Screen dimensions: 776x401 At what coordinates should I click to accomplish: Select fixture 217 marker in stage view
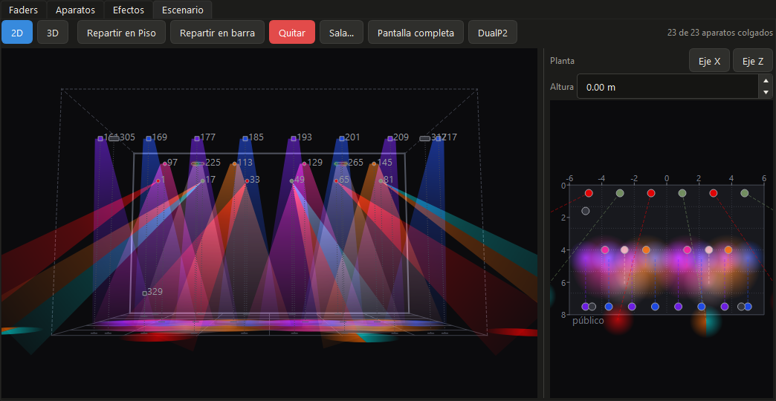[439, 138]
